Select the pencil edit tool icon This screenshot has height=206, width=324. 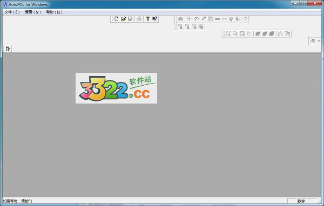tap(204, 19)
